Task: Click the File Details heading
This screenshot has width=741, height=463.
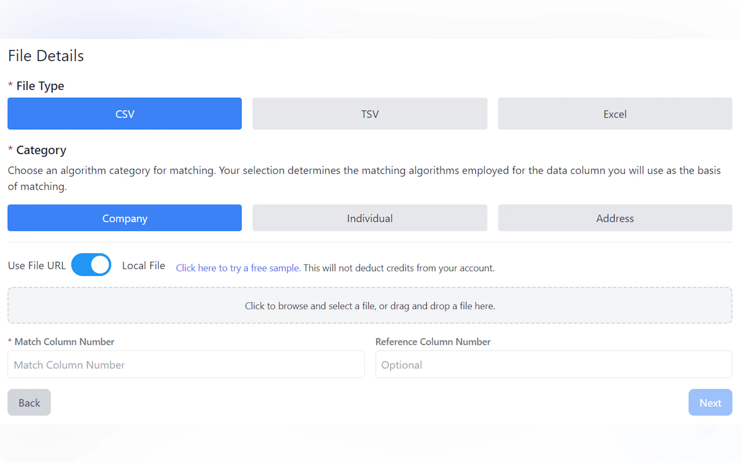Action: [x=46, y=56]
